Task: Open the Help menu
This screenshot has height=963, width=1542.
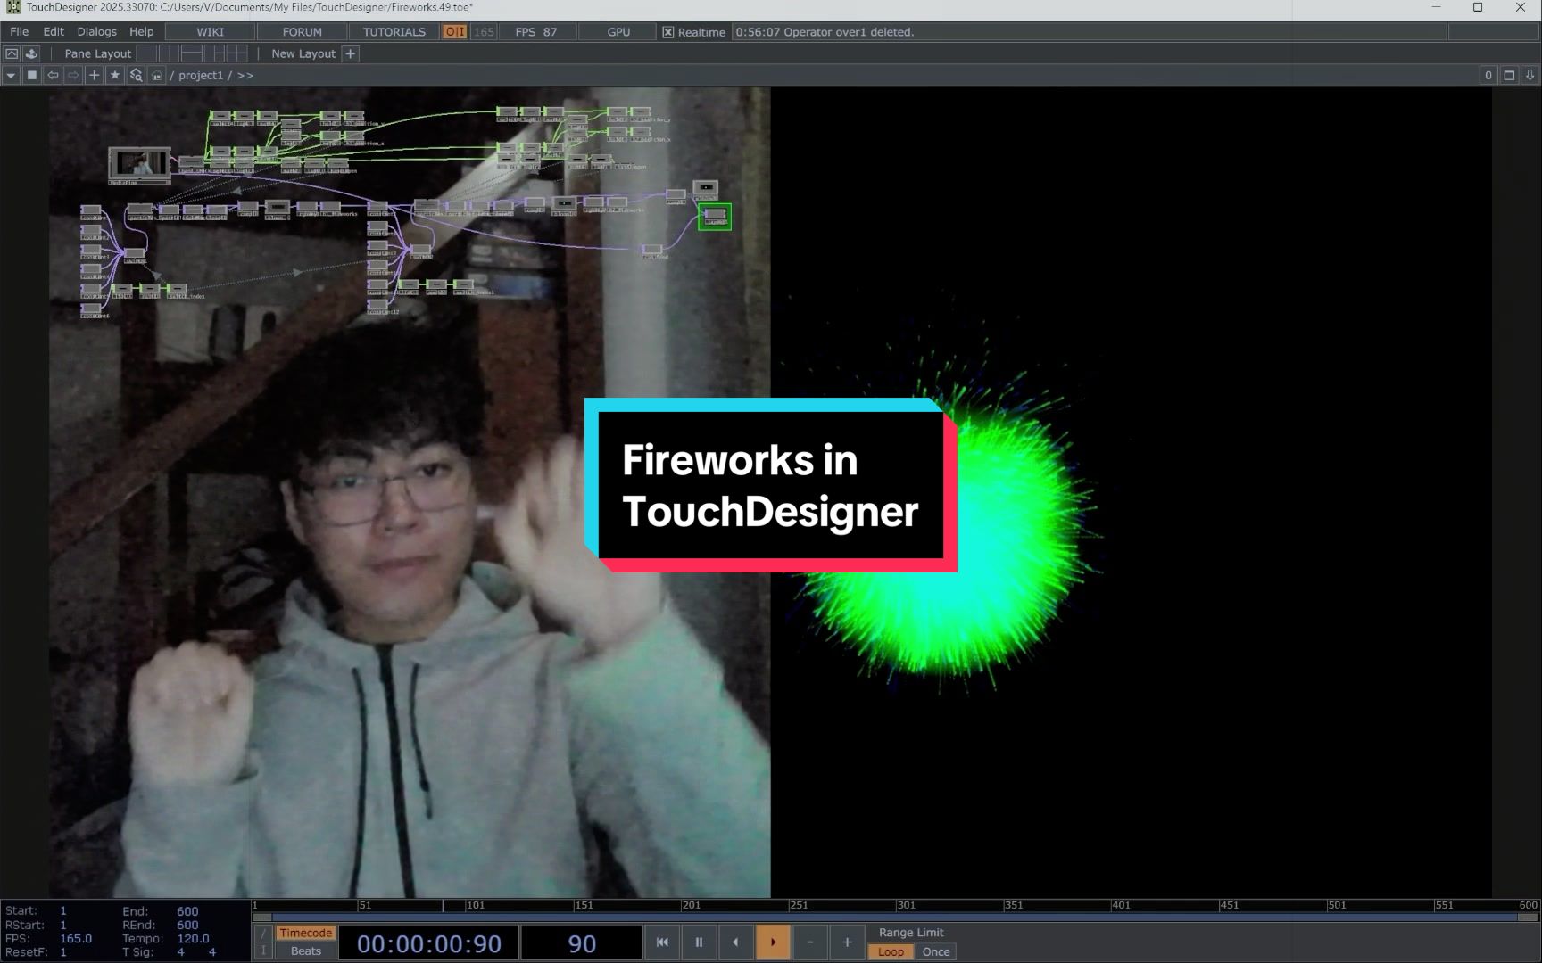Action: [x=141, y=32]
